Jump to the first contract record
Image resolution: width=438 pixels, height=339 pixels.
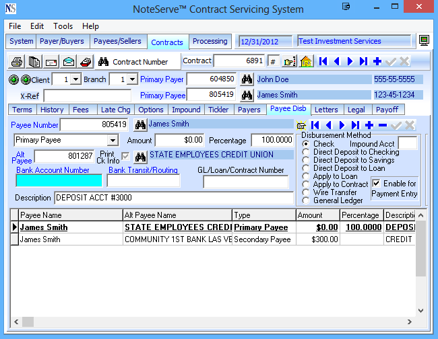pyautogui.click(x=324, y=61)
